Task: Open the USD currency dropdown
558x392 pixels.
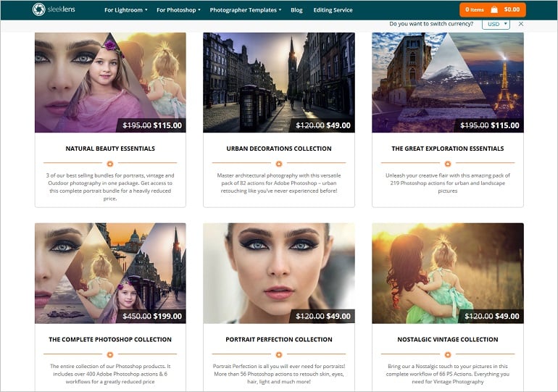Action: tap(496, 24)
